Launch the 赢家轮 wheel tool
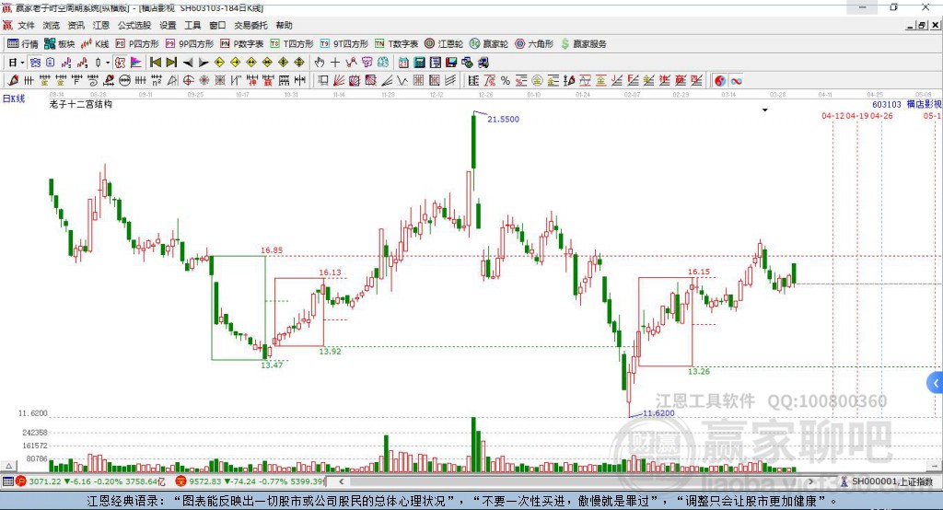The image size is (943, 510). [489, 44]
